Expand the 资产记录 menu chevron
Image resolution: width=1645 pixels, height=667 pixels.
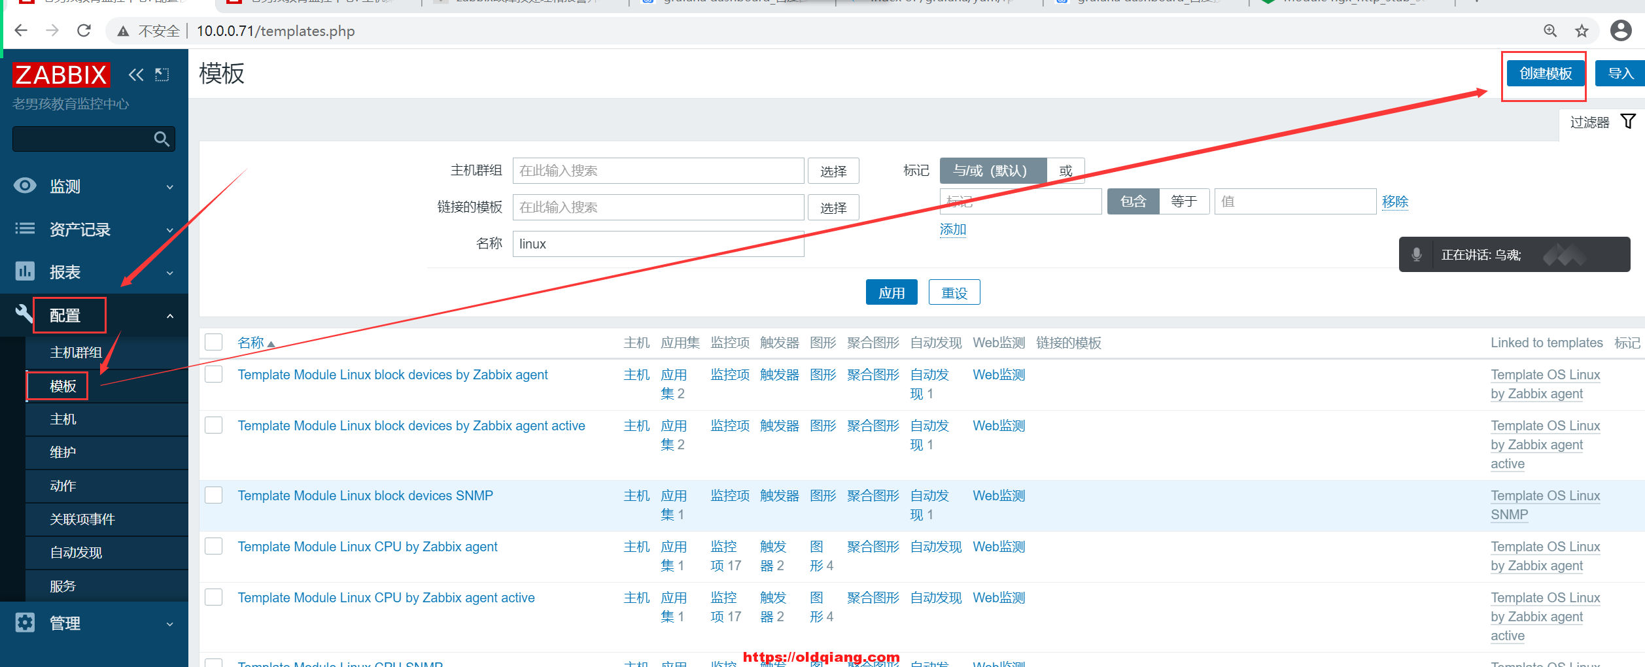(170, 230)
